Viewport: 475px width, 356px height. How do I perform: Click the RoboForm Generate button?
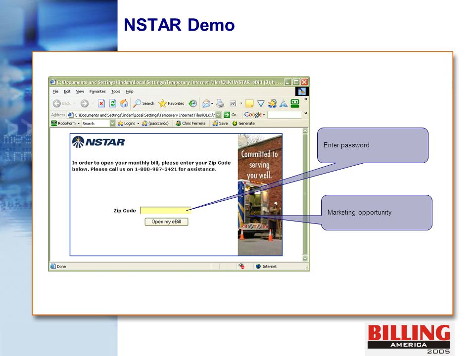pos(243,124)
